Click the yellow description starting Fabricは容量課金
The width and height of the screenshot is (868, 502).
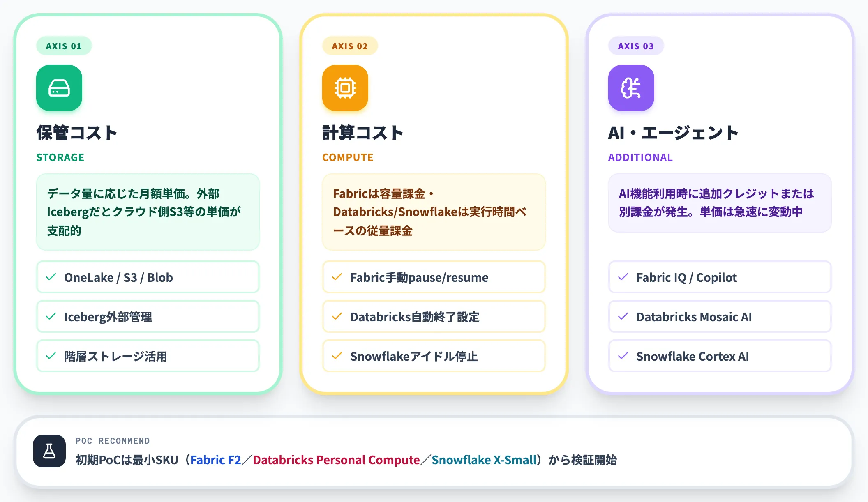click(434, 212)
